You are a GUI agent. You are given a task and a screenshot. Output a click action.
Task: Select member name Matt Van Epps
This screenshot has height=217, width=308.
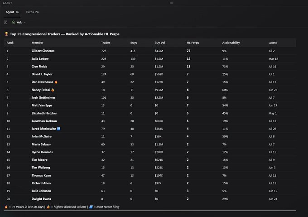42,105
